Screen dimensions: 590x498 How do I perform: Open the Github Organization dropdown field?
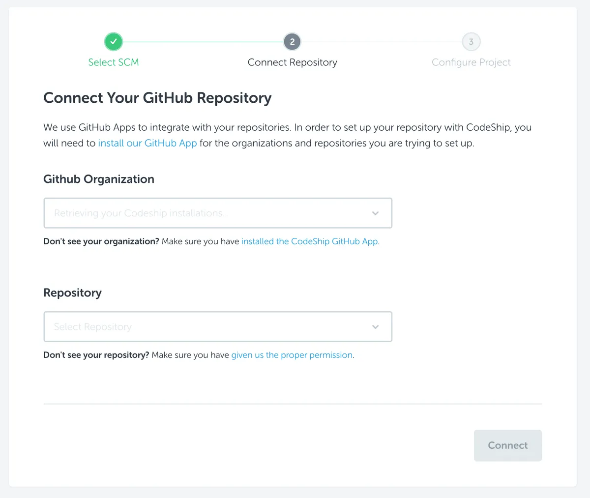click(x=206, y=213)
